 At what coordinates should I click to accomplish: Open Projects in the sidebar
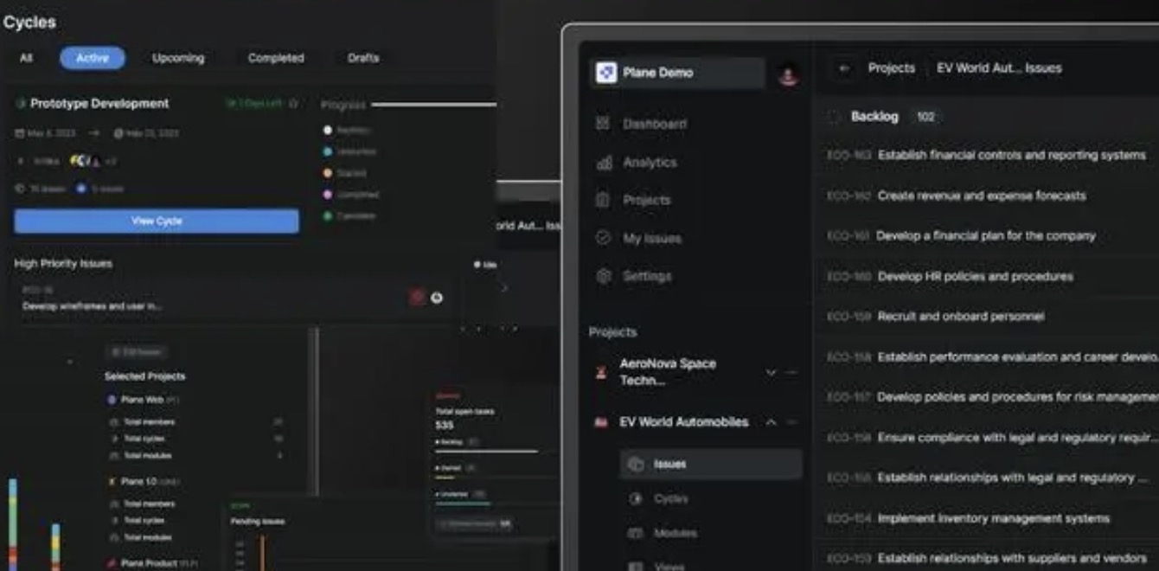coord(647,200)
